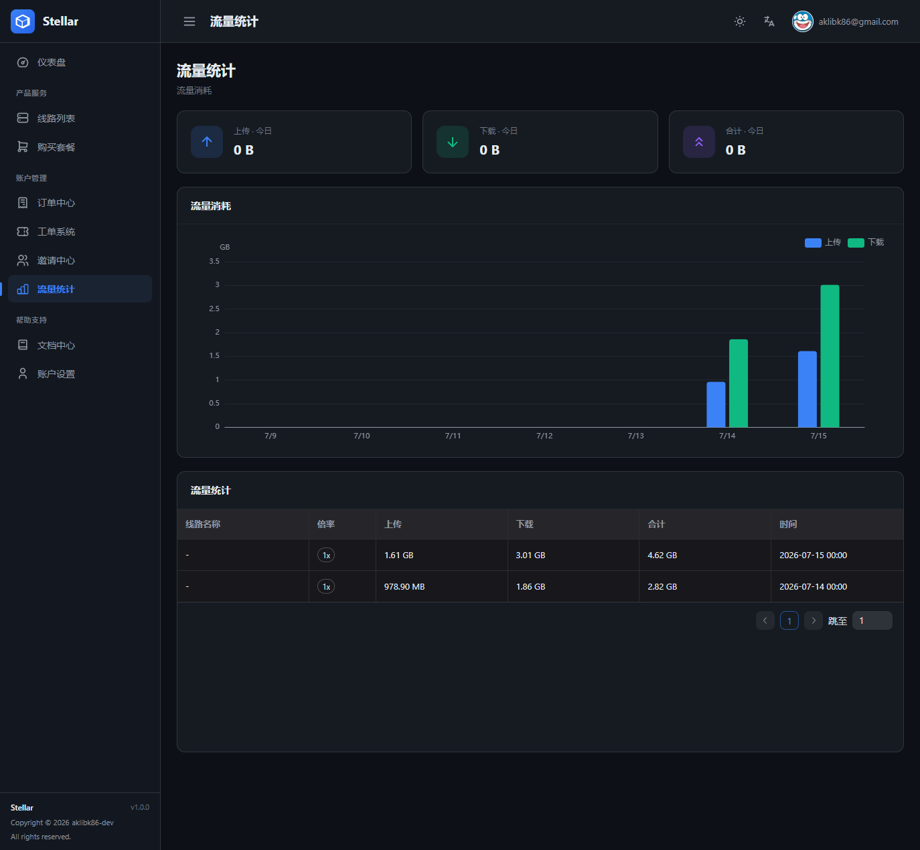This screenshot has height=850, width=920.
Task: Open 账户设置 person icon entry
Action: click(23, 373)
